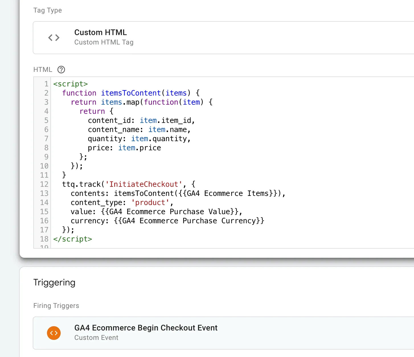Viewport: 414px width, 357px height.
Task: Place cursor on function itemsToContent line
Action: pyautogui.click(x=131, y=93)
